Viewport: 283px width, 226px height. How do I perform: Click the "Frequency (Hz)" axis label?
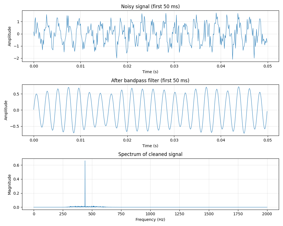pos(150,220)
